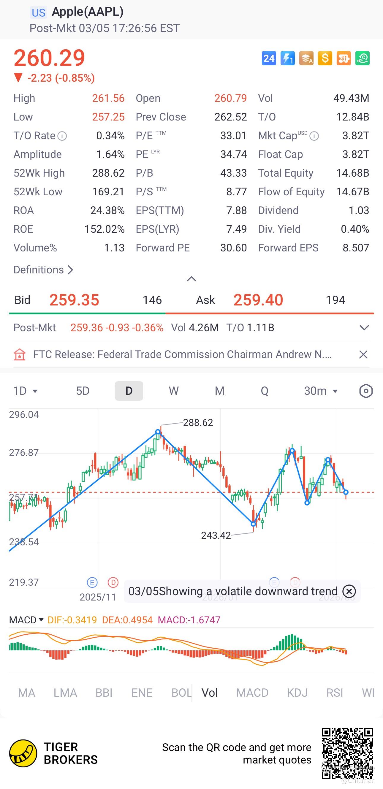The width and height of the screenshot is (383, 789).
Task: Open the MACD indicator dropdown
Action: [x=26, y=620]
